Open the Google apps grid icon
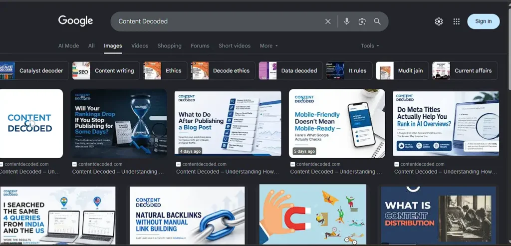The image size is (511, 246). click(456, 21)
